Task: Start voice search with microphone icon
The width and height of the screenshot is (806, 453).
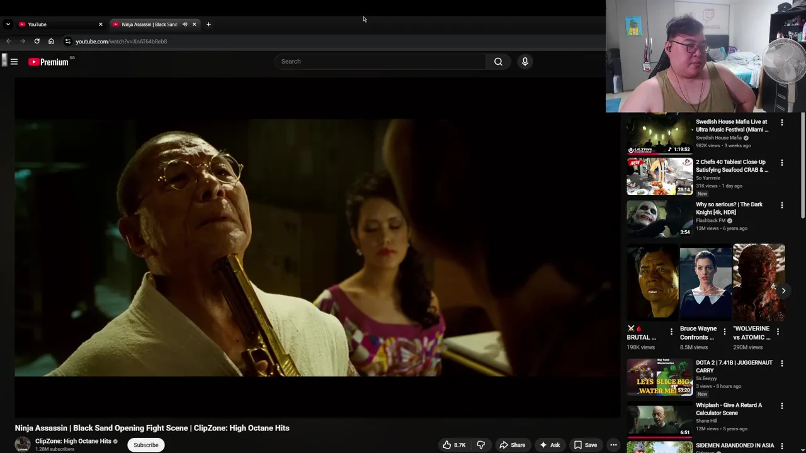Action: click(x=525, y=62)
